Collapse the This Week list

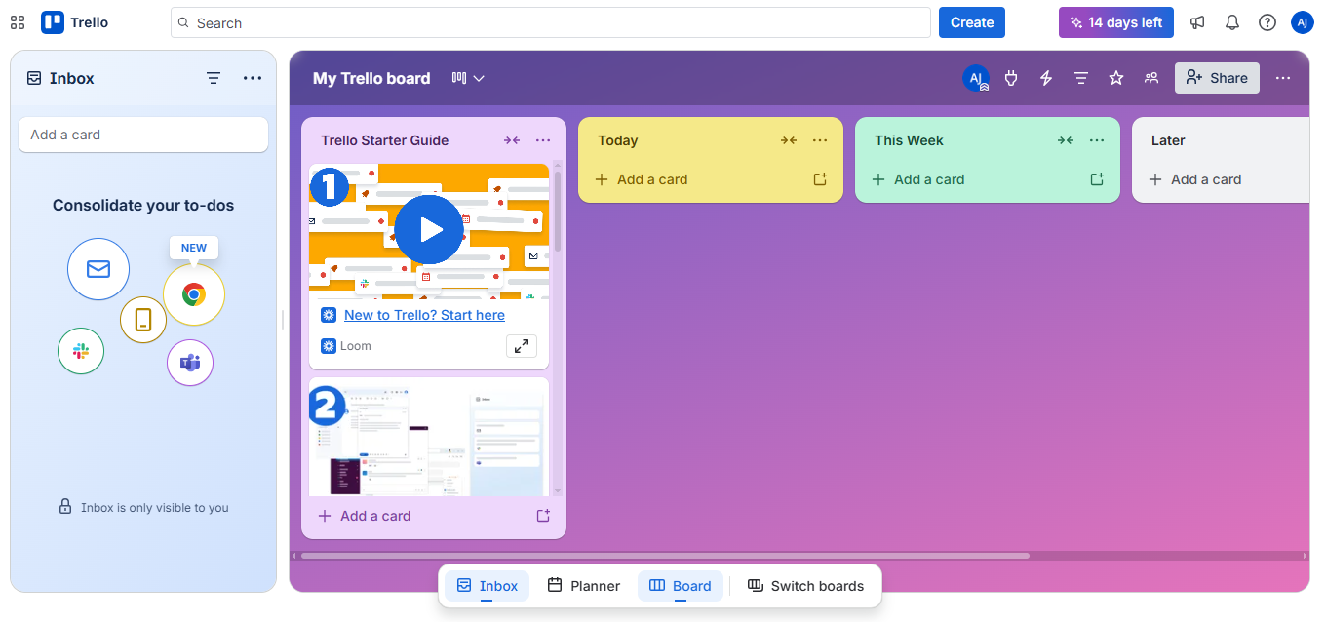1066,140
